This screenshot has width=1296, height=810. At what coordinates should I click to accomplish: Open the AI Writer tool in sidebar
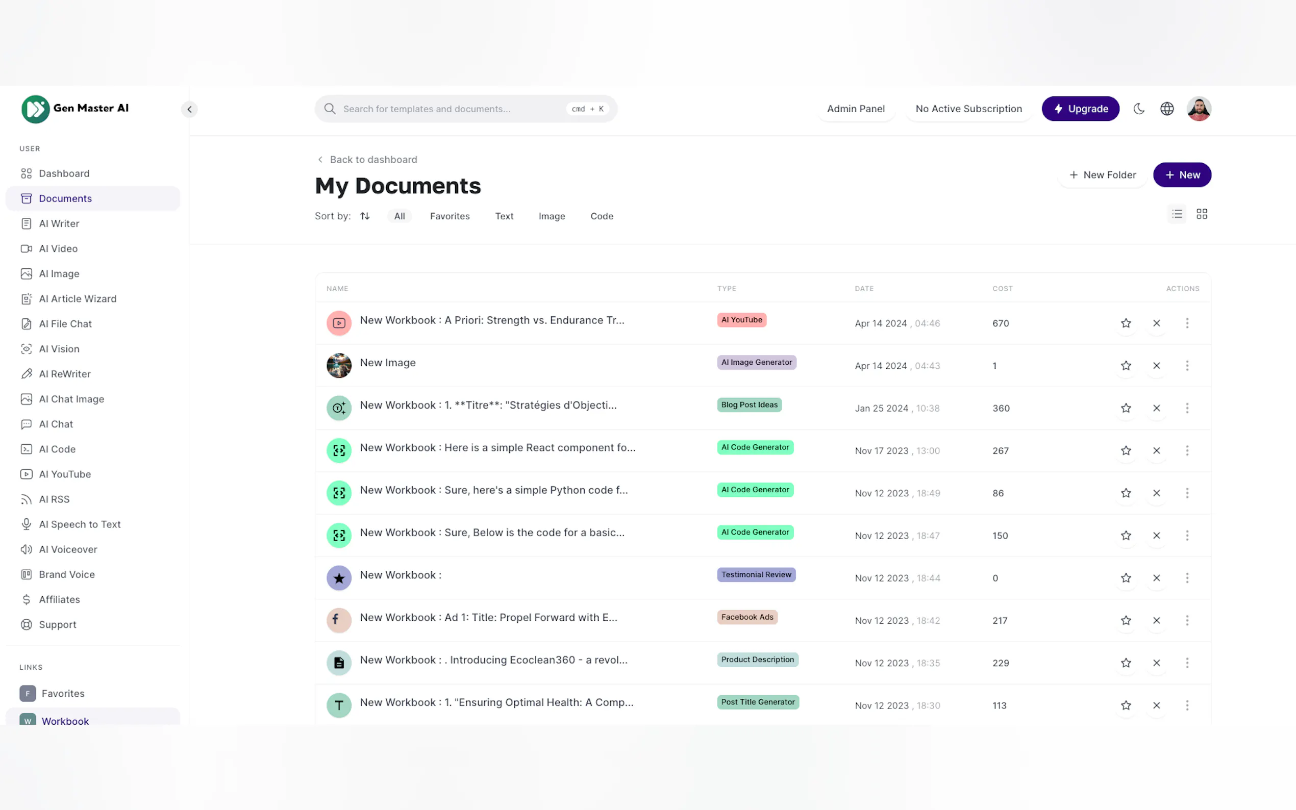pyautogui.click(x=59, y=223)
